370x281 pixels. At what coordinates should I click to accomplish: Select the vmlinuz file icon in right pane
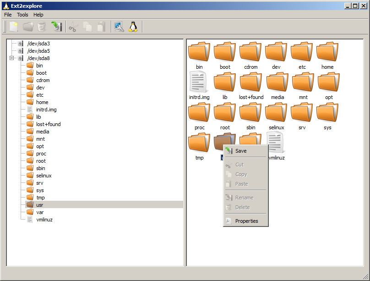click(x=277, y=142)
